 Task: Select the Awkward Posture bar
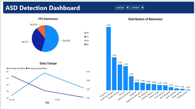pos(131,83)
